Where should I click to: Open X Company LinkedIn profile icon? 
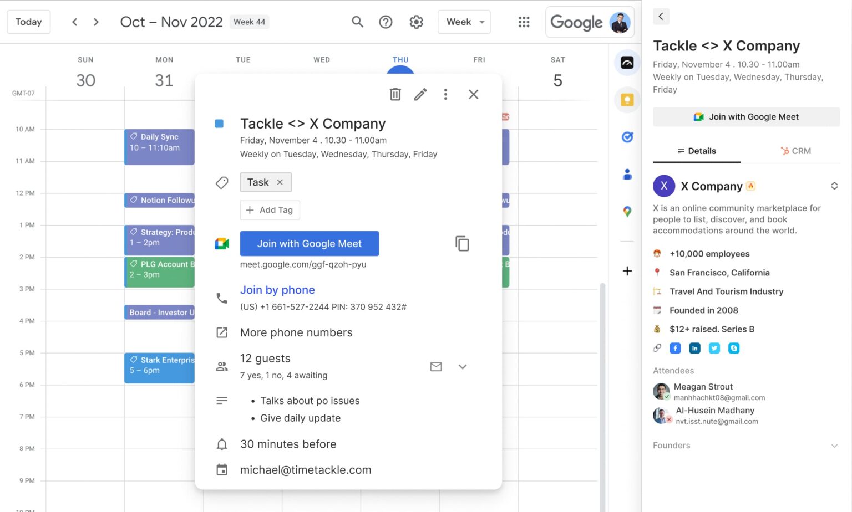coord(694,348)
